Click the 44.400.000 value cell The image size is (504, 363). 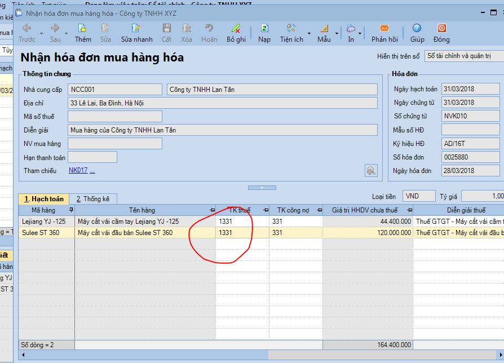tap(368, 222)
